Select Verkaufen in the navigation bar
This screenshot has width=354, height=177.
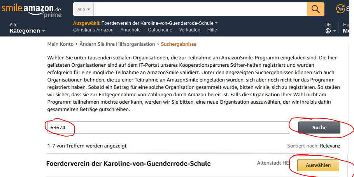click(x=190, y=30)
